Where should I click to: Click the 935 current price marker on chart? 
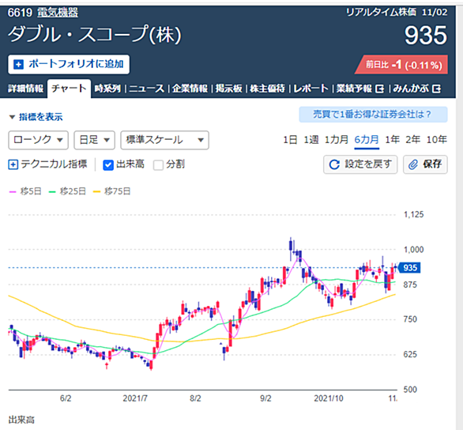409,268
